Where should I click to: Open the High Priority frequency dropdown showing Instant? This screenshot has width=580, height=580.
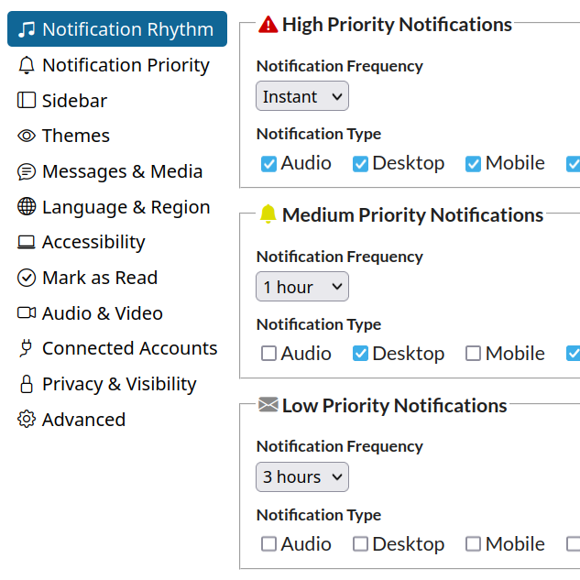coord(302,96)
